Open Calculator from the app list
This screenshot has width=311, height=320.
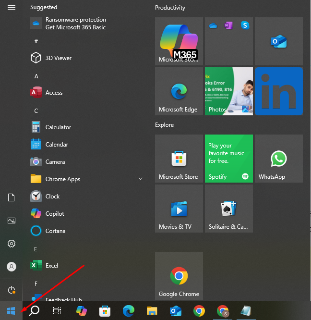[58, 127]
